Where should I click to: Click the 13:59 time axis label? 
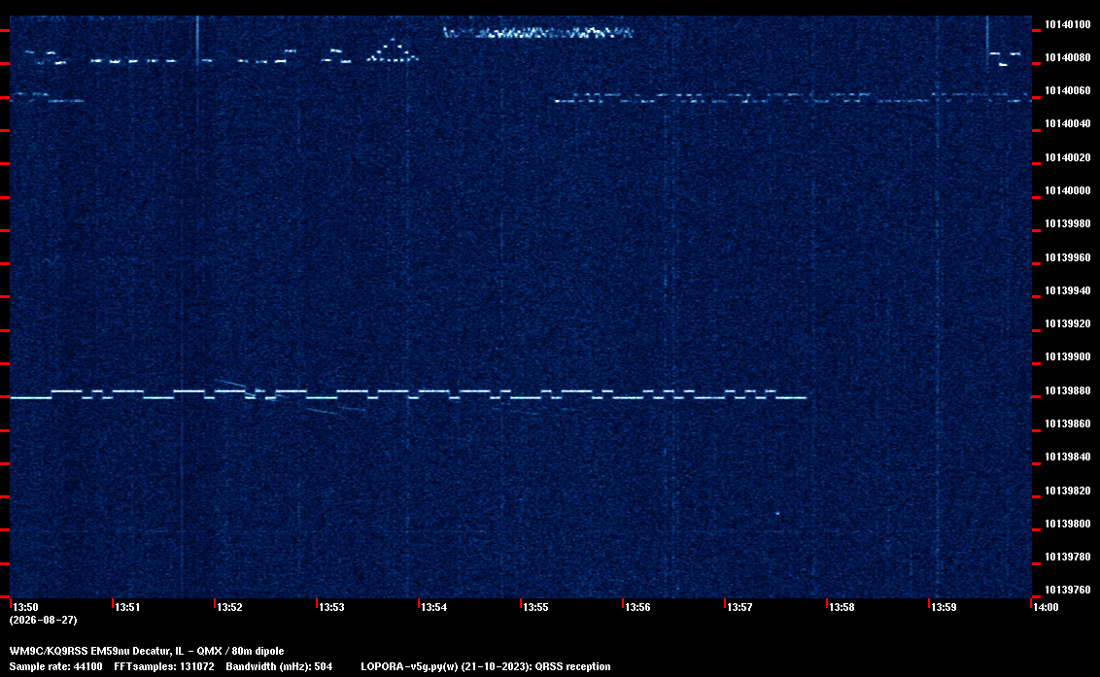point(944,607)
